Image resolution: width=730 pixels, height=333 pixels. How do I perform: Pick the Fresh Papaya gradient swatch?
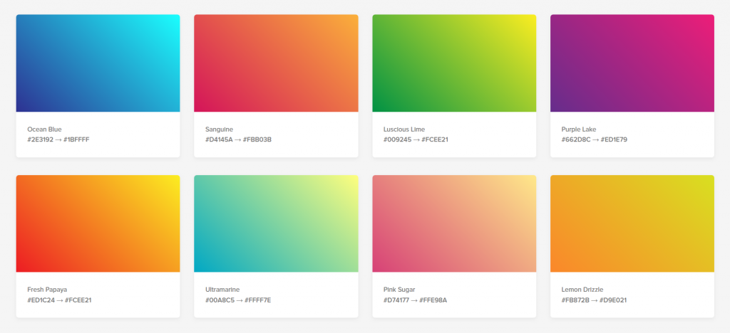point(98,223)
